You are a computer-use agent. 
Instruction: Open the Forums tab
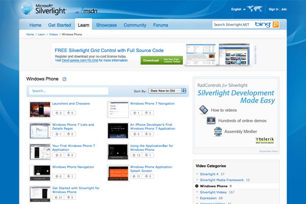(x=161, y=25)
